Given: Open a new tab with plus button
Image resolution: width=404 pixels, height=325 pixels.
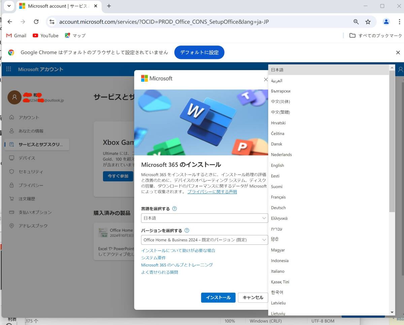Looking at the screenshot, I should (109, 6).
